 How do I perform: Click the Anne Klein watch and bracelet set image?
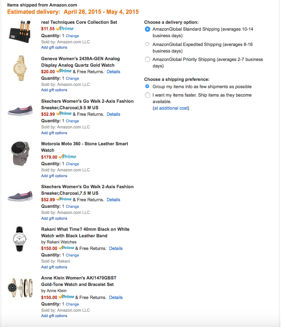coord(20,288)
